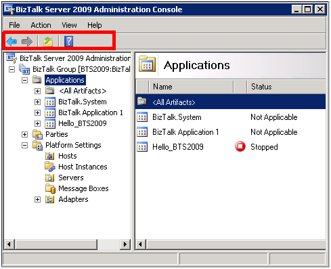
Task: Click the Servers icon in the tree
Action: point(50,178)
